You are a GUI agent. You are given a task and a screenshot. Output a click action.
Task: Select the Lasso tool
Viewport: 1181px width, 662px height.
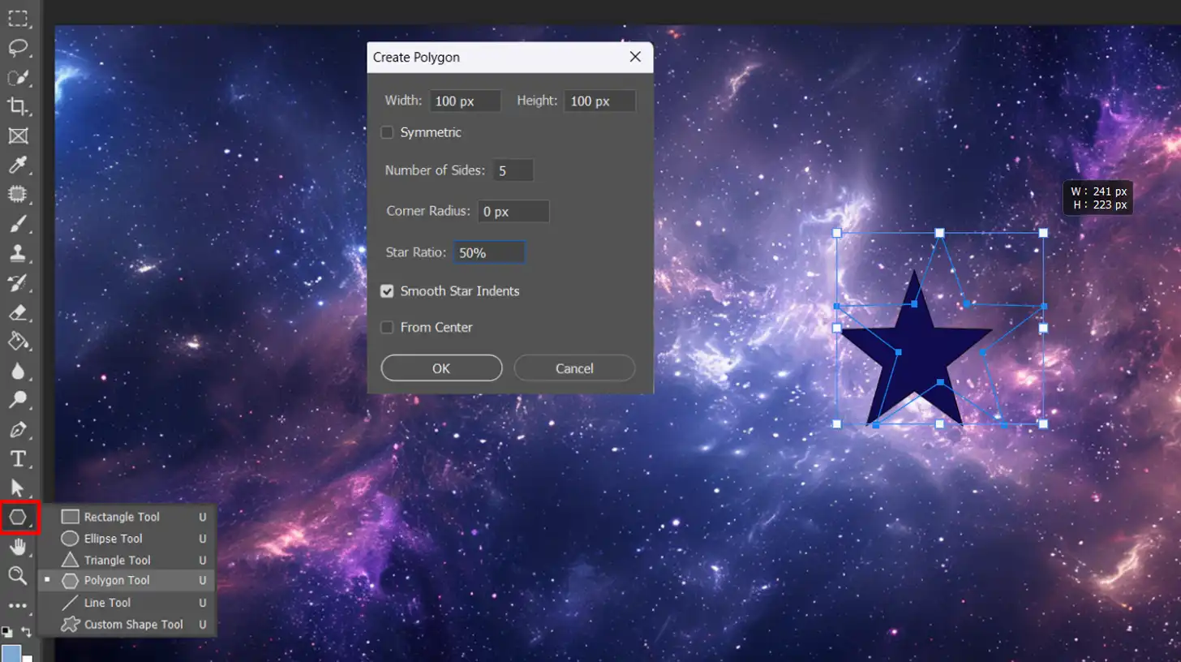click(x=18, y=47)
